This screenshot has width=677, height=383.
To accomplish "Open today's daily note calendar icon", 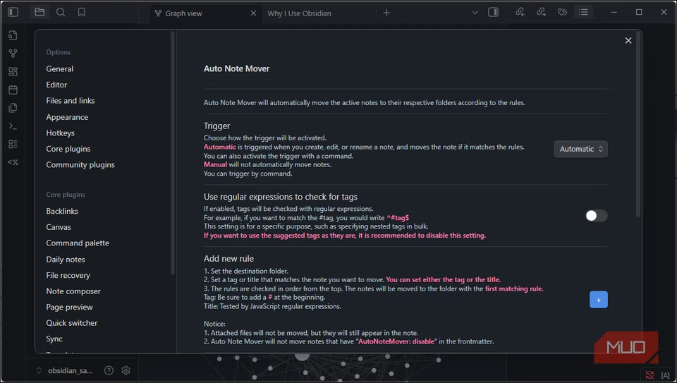I will tap(13, 90).
